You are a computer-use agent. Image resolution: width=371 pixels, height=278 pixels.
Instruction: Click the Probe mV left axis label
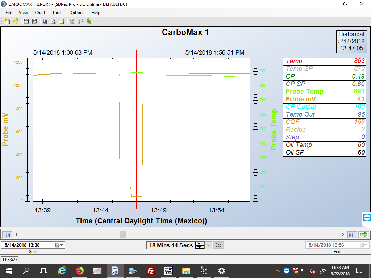5,129
